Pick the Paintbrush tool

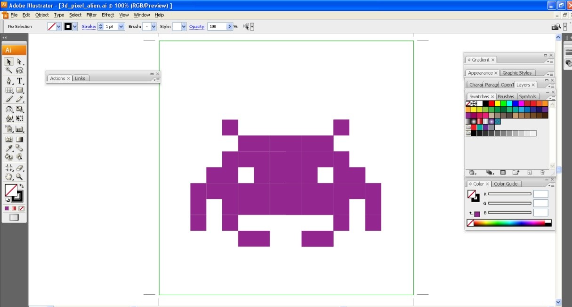[x=9, y=99]
